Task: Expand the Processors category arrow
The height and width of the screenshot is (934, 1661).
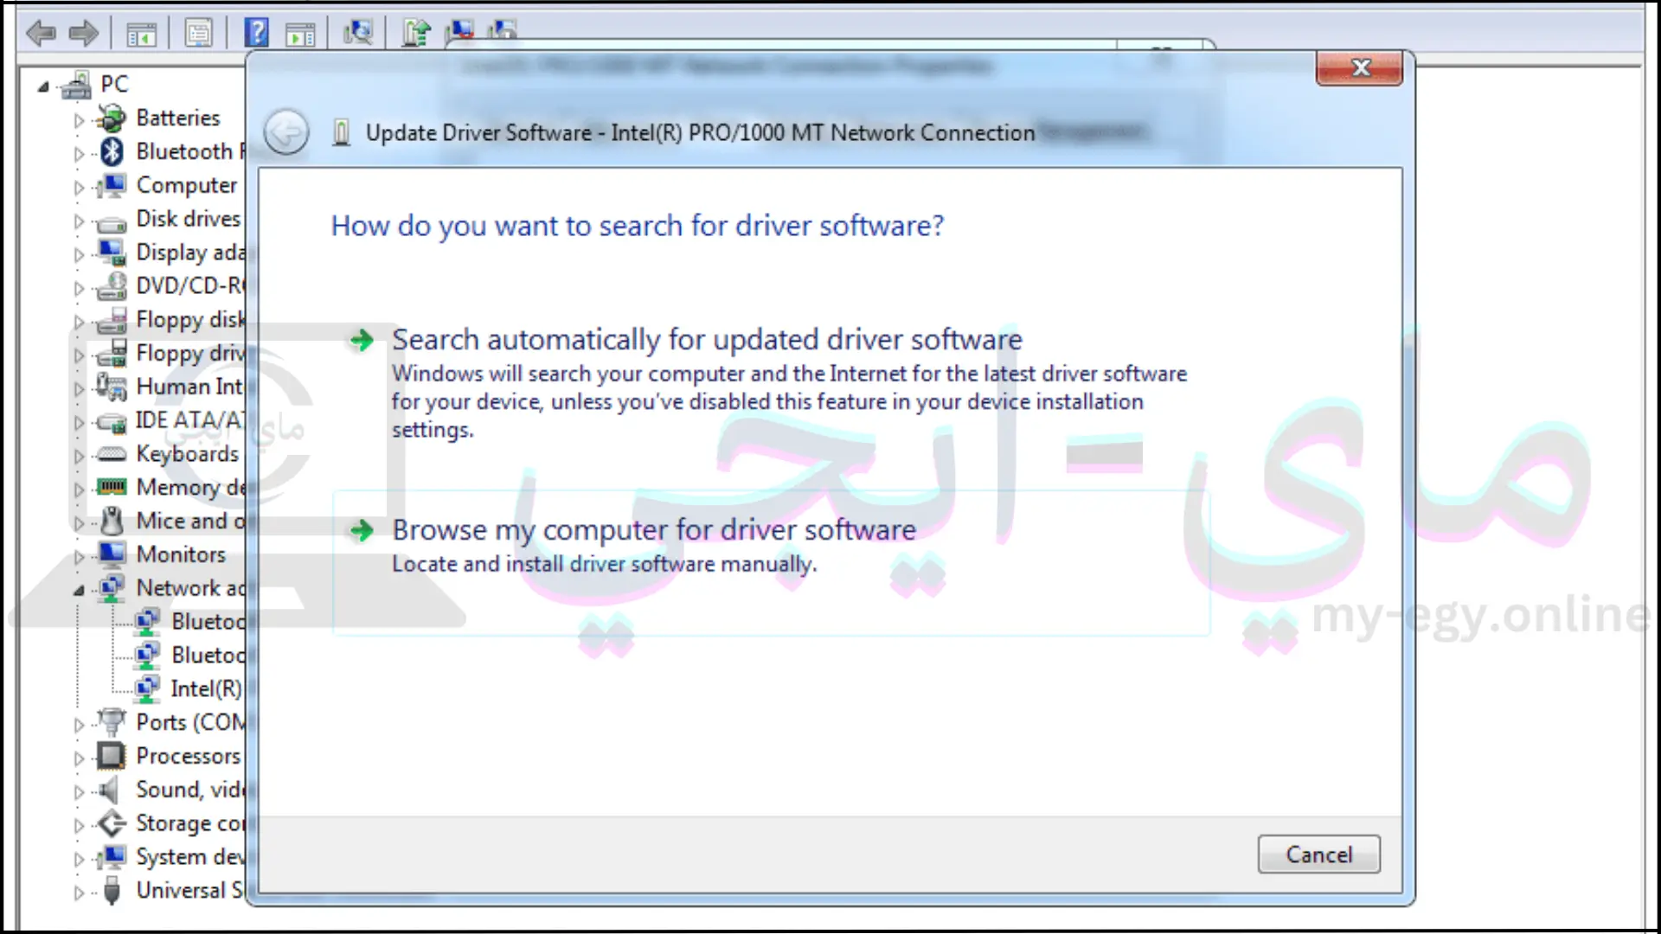Action: tap(79, 758)
